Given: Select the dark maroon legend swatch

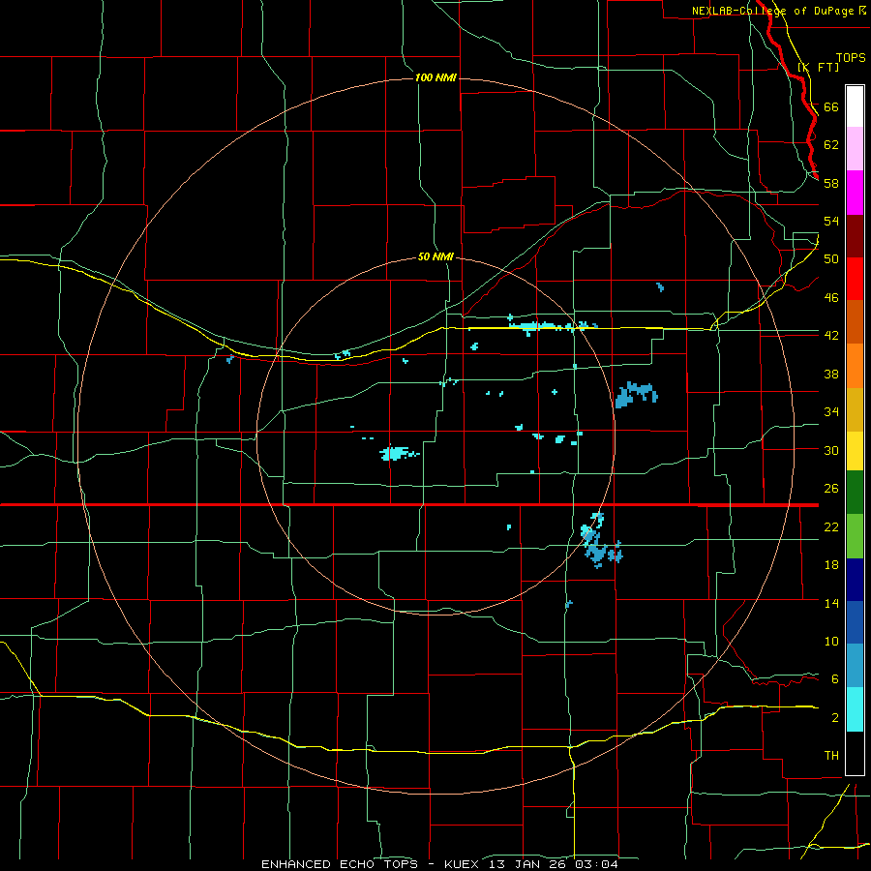Looking at the screenshot, I should 855,236.
